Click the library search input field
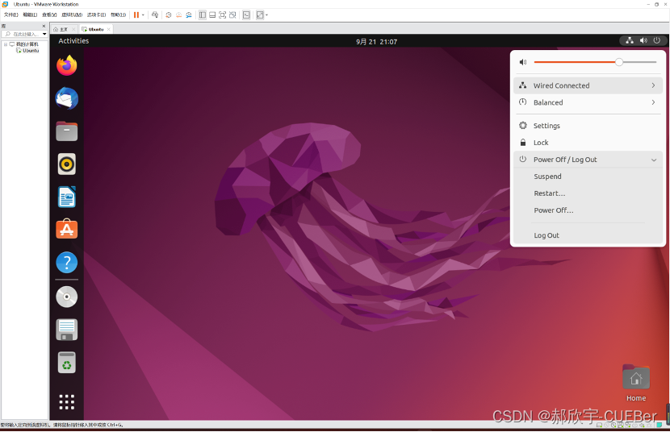670x432 pixels. click(24, 34)
